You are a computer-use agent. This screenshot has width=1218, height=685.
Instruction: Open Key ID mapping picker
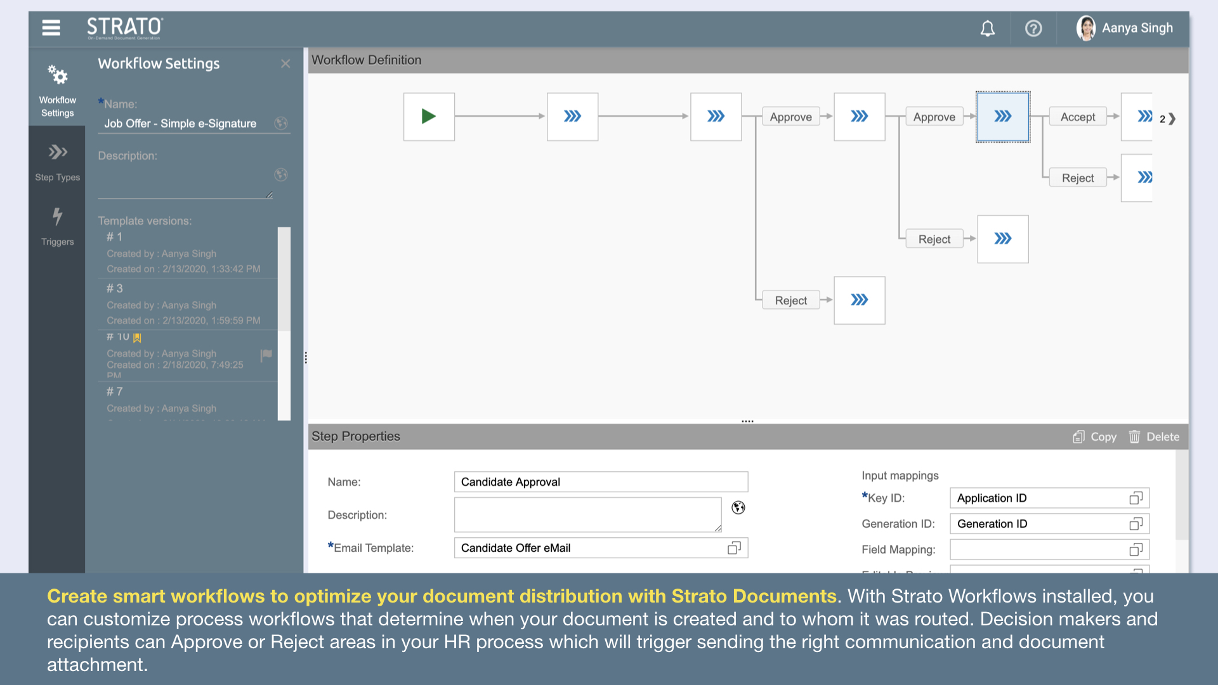[x=1136, y=498]
